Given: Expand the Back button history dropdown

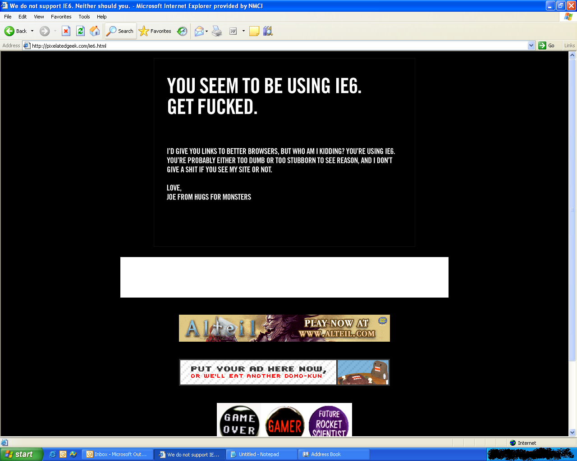Looking at the screenshot, I should [32, 31].
